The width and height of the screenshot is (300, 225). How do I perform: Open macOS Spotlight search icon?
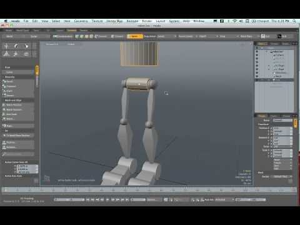click(294, 21)
